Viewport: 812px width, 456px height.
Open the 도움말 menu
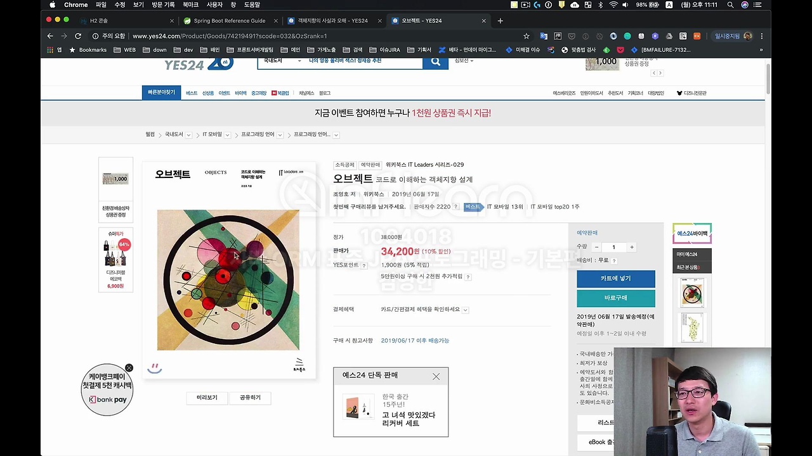click(252, 4)
